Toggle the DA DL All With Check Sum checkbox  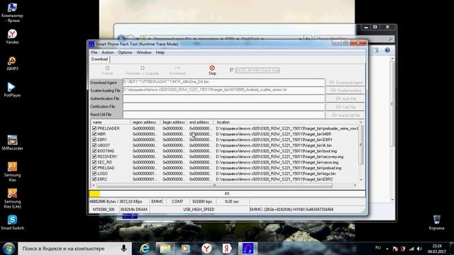[x=232, y=70]
